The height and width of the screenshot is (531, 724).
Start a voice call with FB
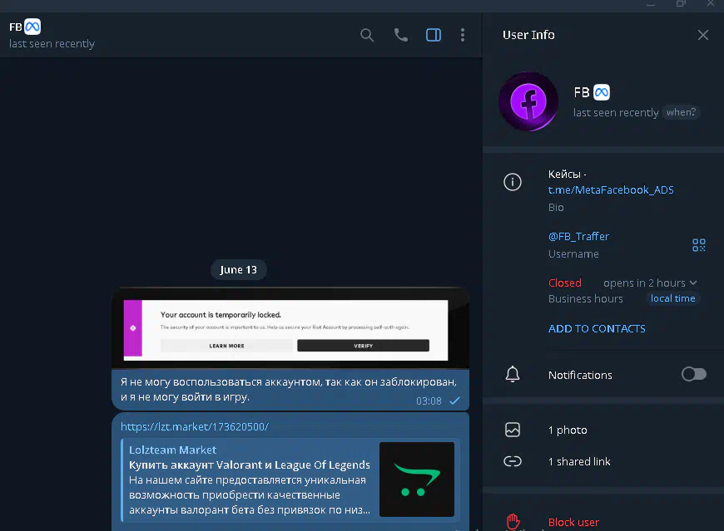click(x=400, y=35)
